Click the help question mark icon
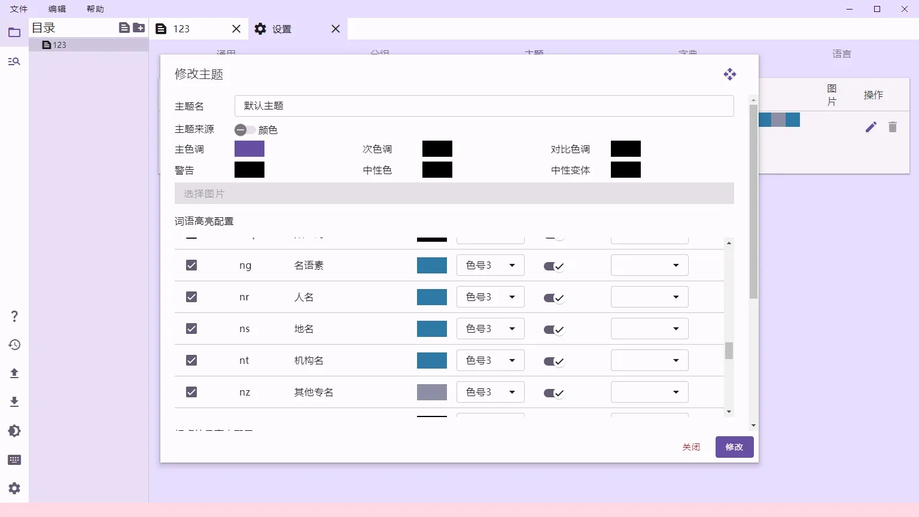This screenshot has width=919, height=517. pos(14,316)
